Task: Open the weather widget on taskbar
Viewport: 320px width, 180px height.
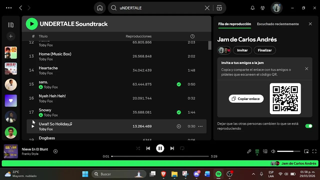Action: (x=21, y=174)
